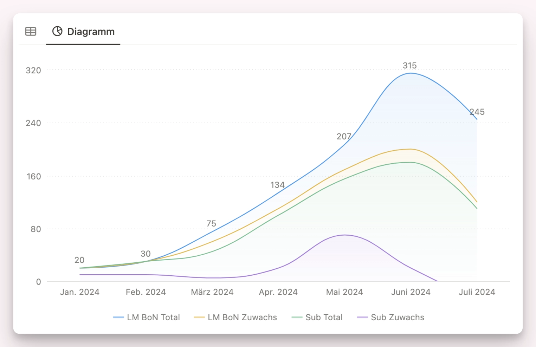Image resolution: width=536 pixels, height=347 pixels.
Task: Select the Jan. 2024 axis label
Action: [80, 292]
